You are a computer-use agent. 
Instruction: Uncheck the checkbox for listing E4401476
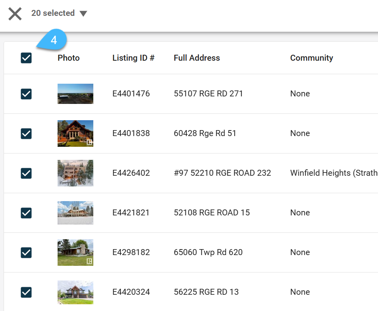pos(26,94)
